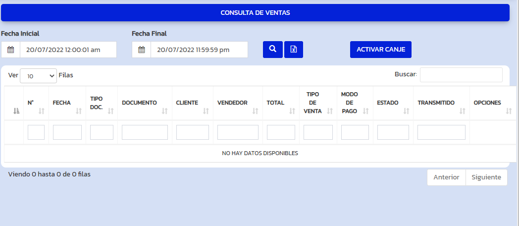Click the calendar icon beside Fecha Final
The height and width of the screenshot is (226, 519).
point(141,50)
